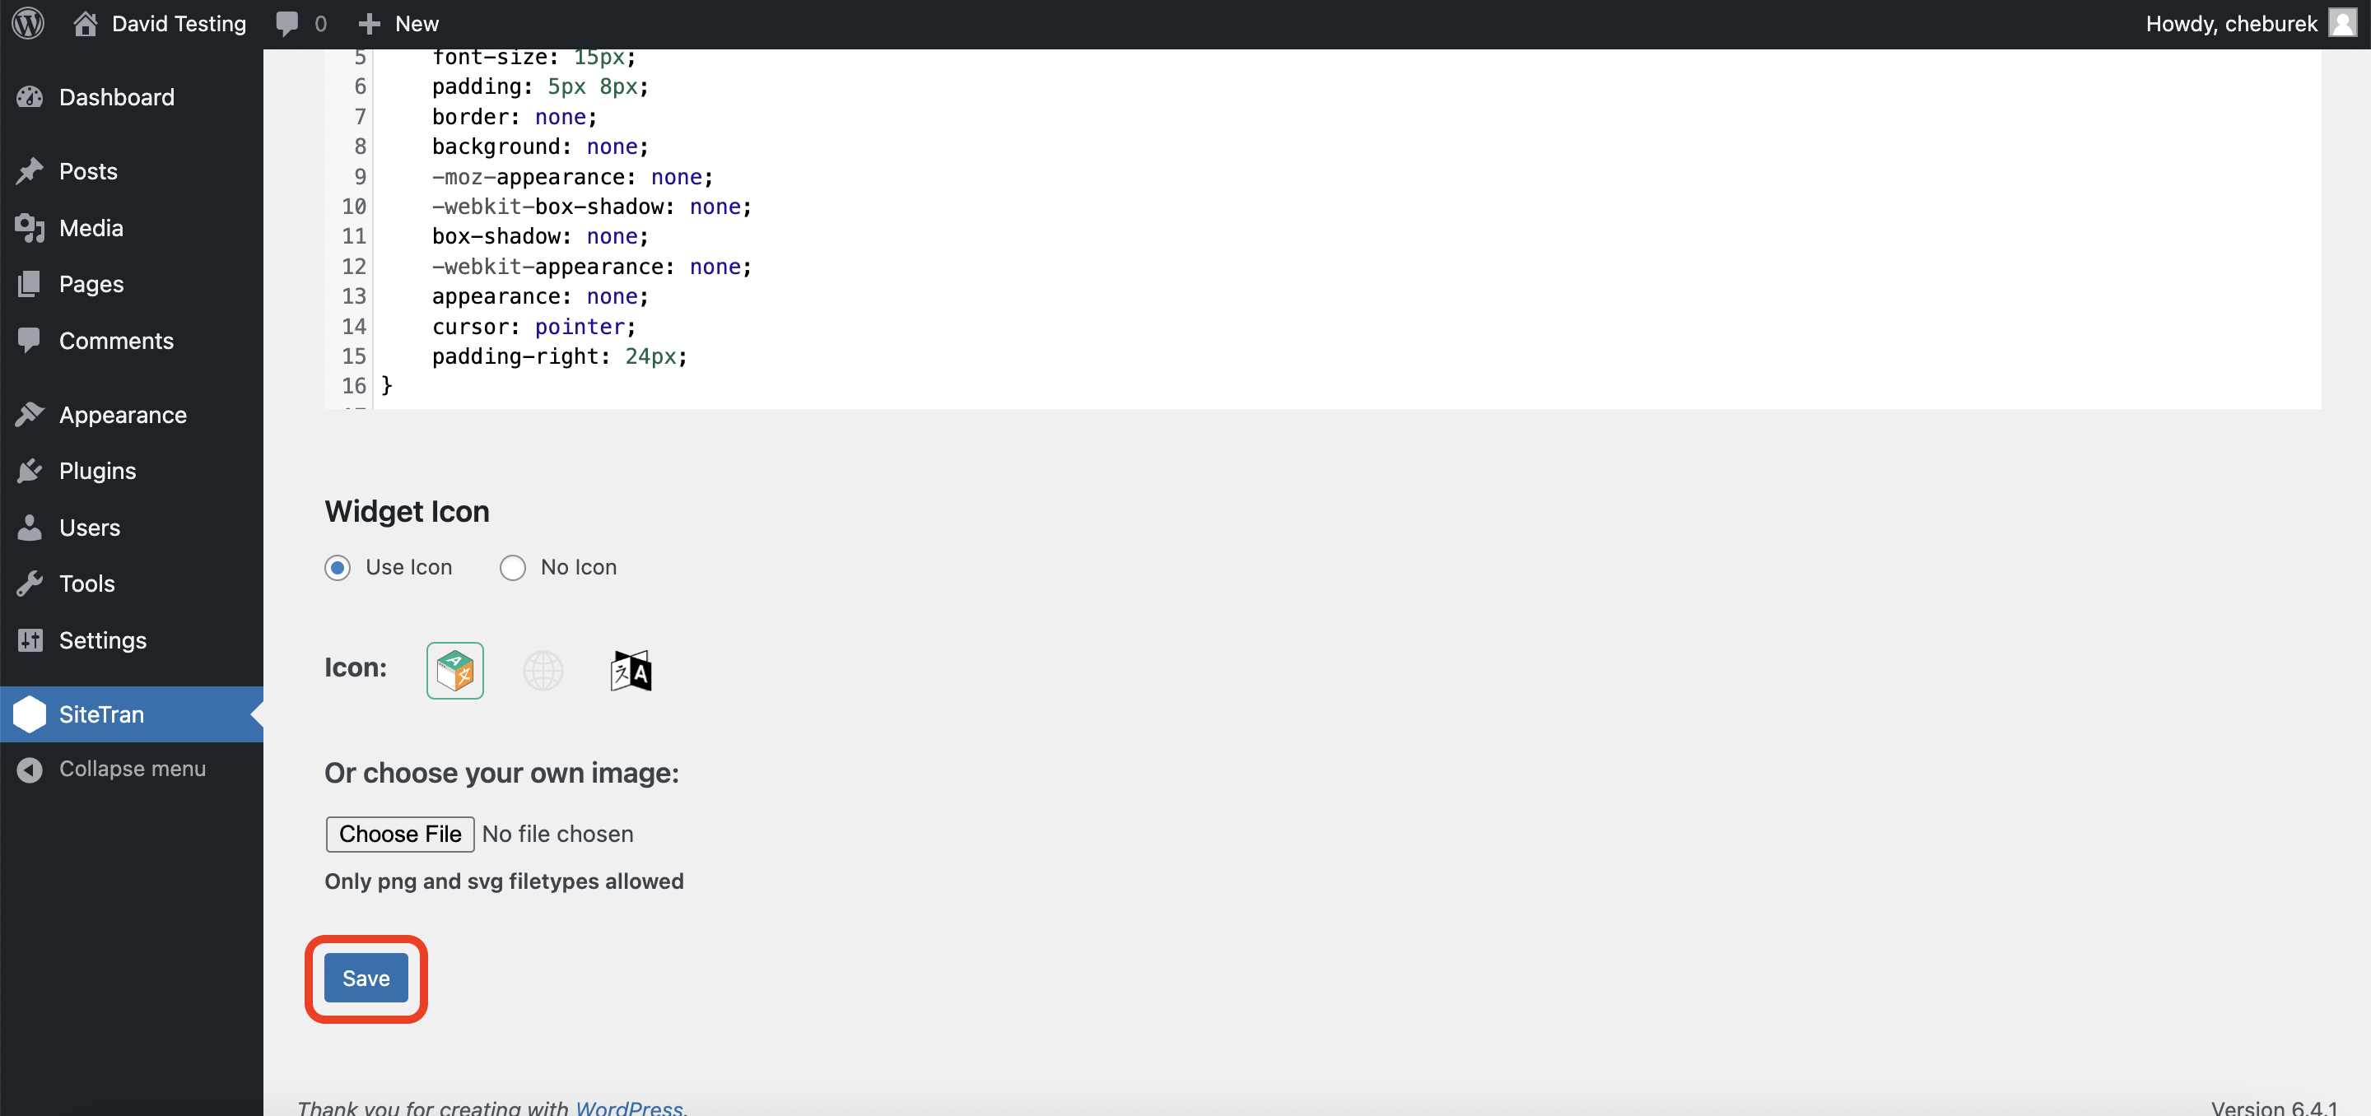Image resolution: width=2371 pixels, height=1116 pixels.
Task: Collapse the WordPress admin menu
Action: tap(130, 768)
